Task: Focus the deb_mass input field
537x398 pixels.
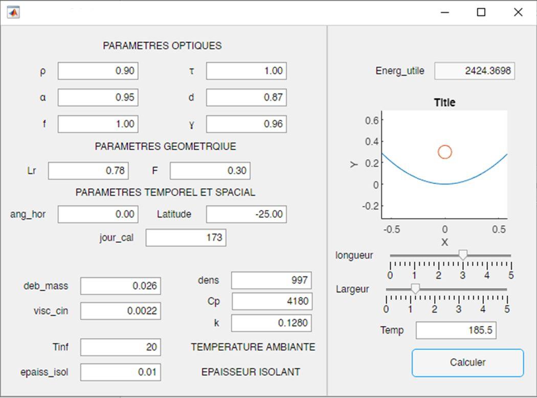Action: (121, 286)
